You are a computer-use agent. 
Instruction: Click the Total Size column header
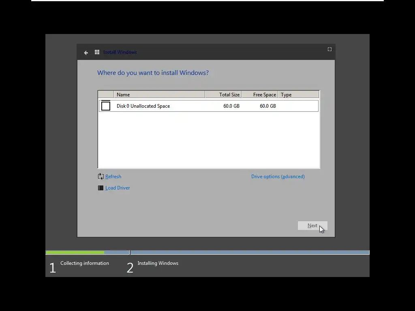pyautogui.click(x=223, y=94)
